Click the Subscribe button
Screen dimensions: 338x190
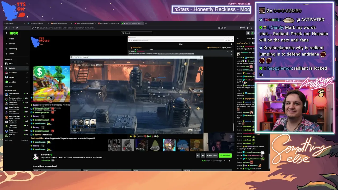(x=225, y=155)
